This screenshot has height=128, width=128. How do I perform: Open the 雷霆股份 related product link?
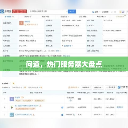(x=120, y=107)
